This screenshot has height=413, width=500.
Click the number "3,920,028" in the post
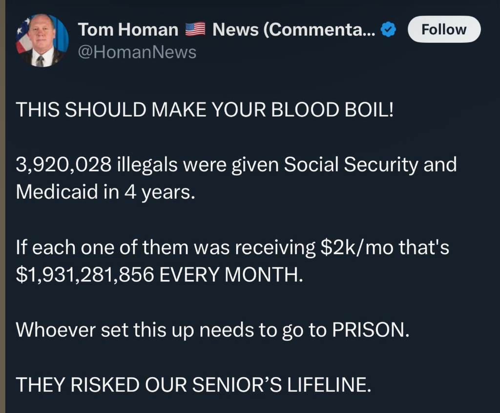63,165
